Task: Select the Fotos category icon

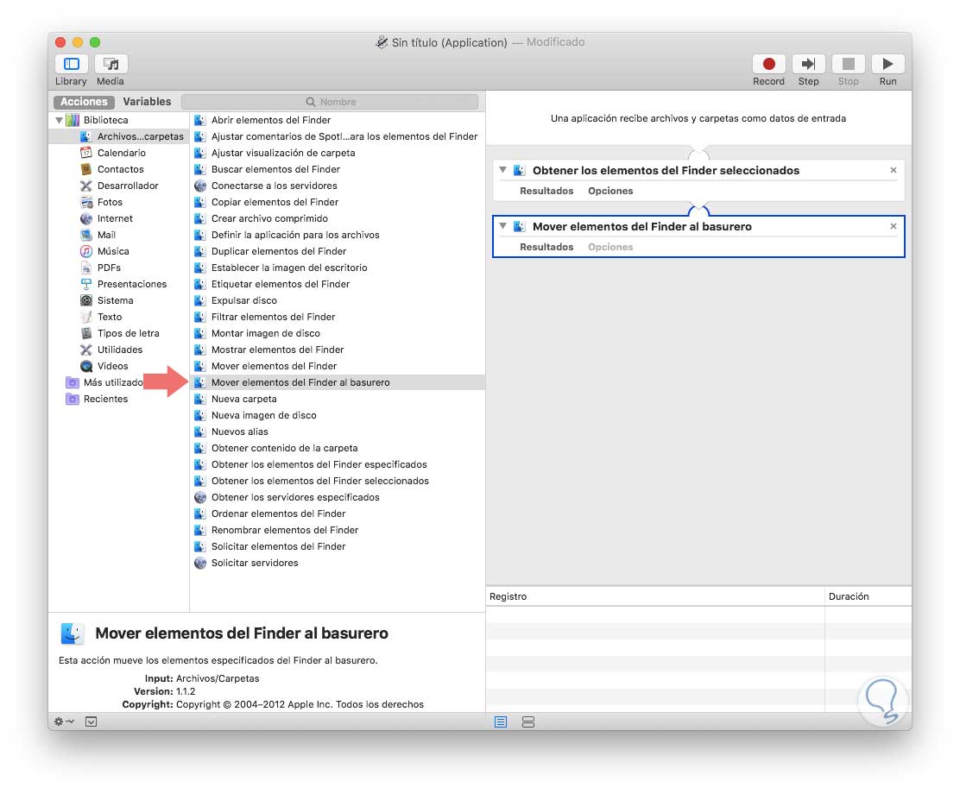Action: pyautogui.click(x=86, y=202)
